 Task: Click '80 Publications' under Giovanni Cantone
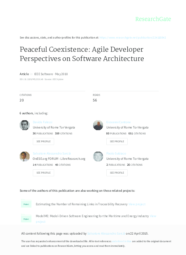point(116,133)
